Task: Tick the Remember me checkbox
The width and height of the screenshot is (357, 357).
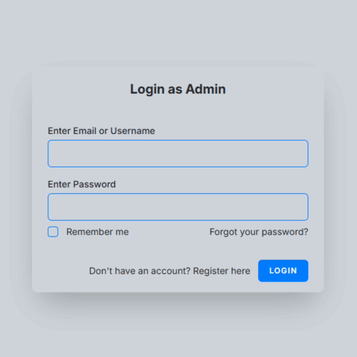Action: [53, 232]
